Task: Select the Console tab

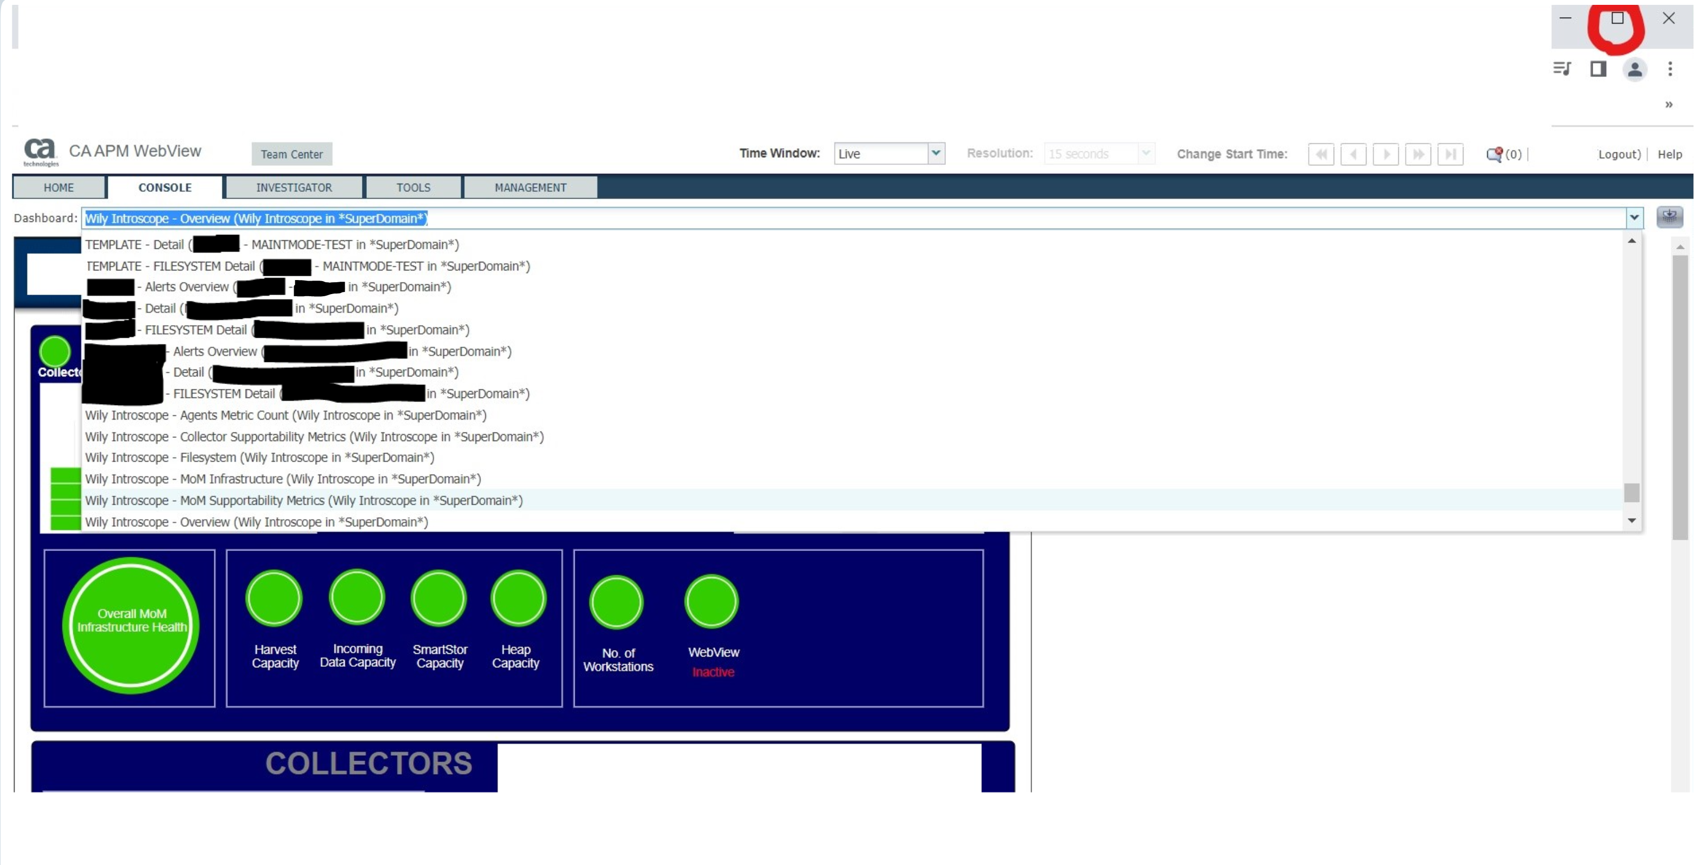Action: coord(163,187)
